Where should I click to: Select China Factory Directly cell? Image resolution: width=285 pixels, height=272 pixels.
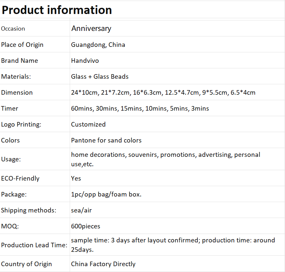click(x=177, y=264)
